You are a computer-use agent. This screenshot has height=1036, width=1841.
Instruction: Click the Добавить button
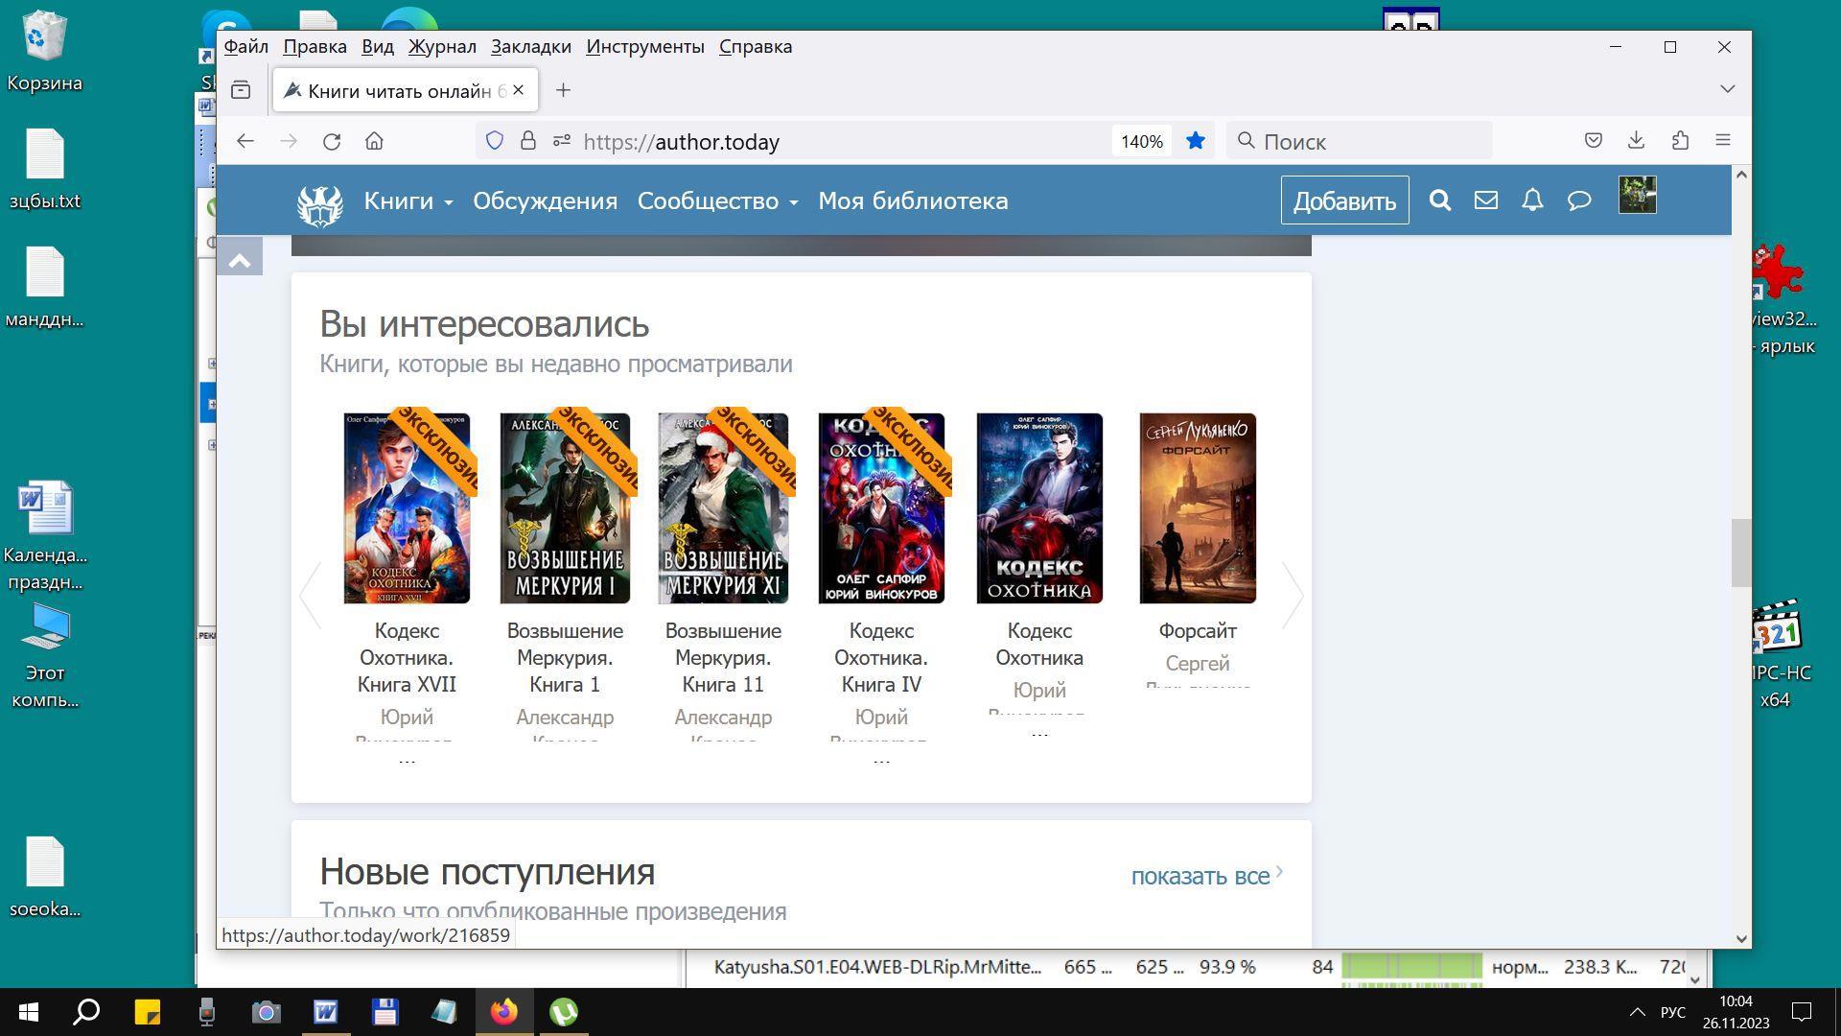pos(1343,201)
